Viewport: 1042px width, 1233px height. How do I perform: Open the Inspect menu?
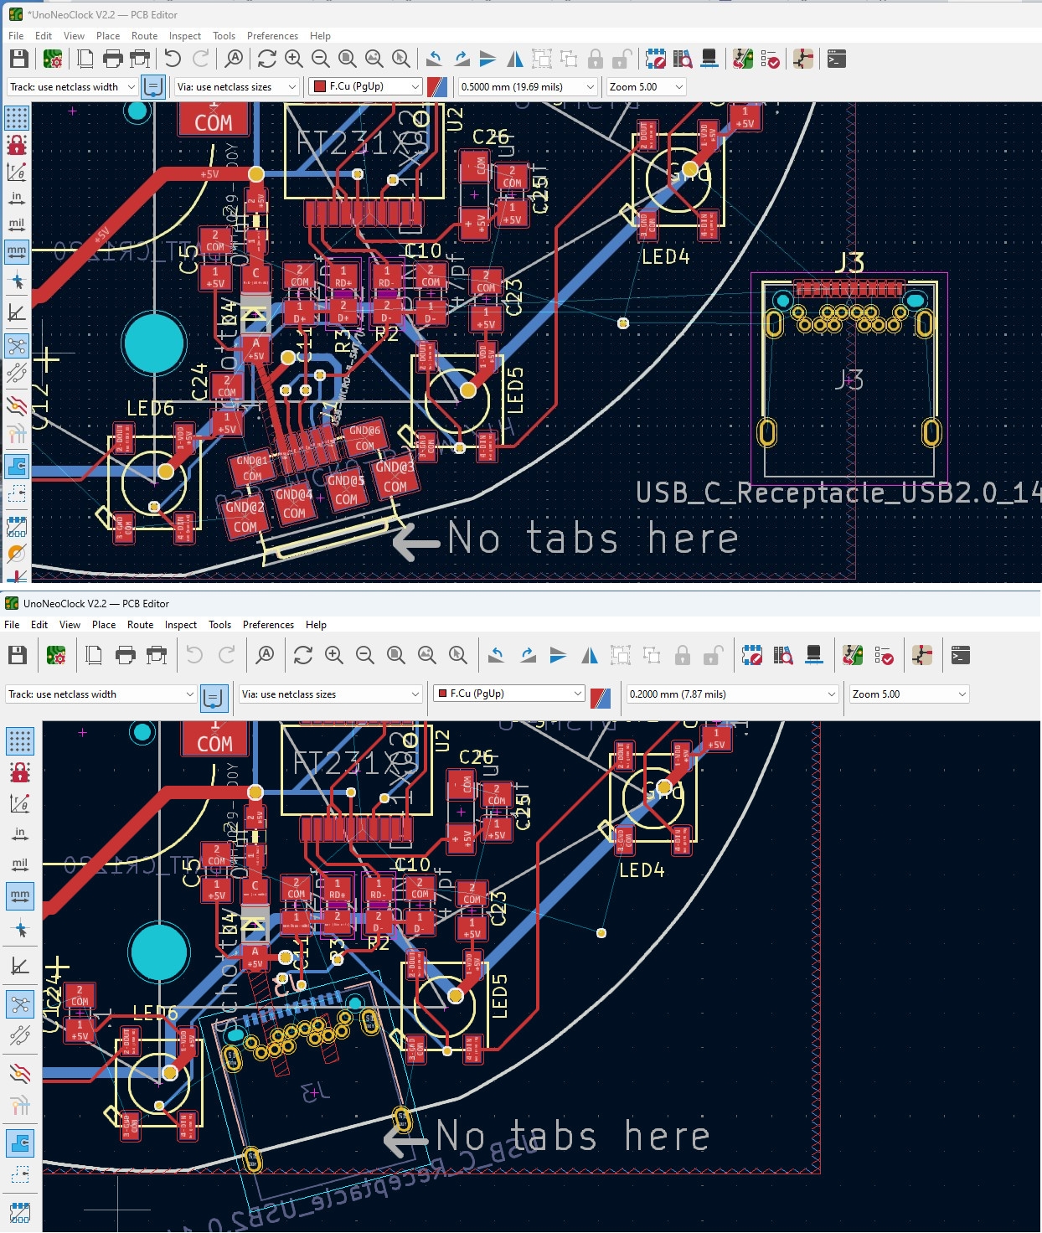coord(183,36)
